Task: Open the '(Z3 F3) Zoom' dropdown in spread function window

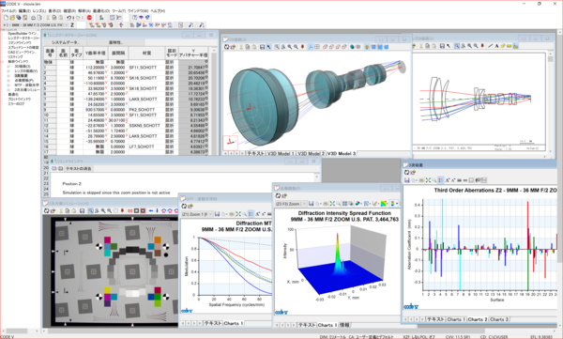Action: coord(291,204)
